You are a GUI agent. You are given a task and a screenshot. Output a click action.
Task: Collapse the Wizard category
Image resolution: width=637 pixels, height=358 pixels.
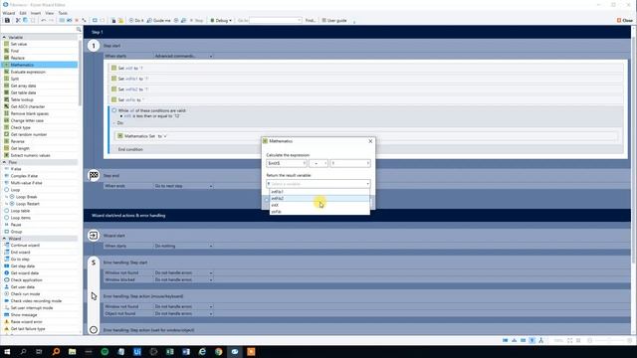4,239
